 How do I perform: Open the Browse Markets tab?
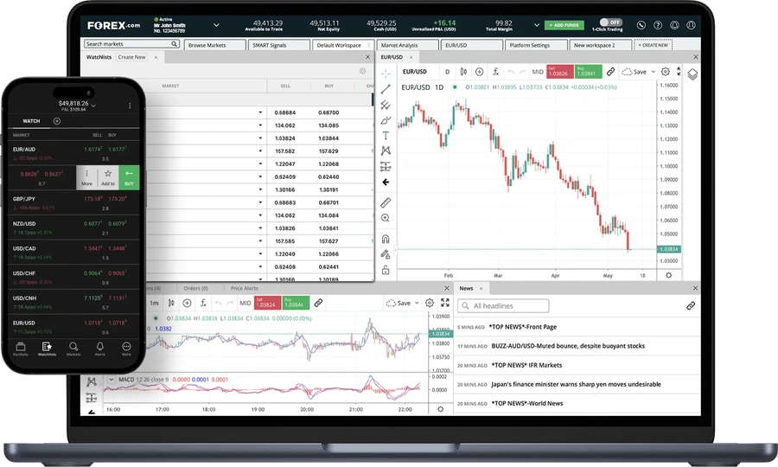point(215,45)
